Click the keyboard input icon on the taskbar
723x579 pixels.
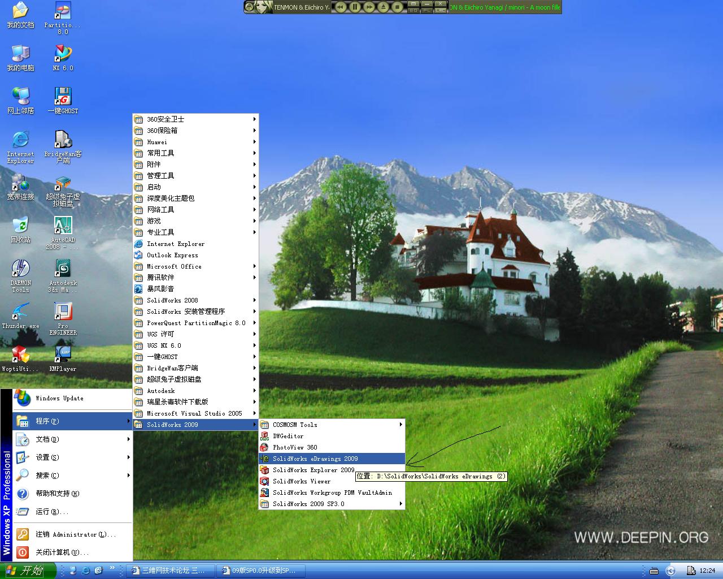point(654,571)
